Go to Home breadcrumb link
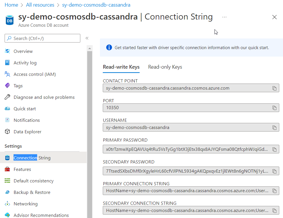 click(x=11, y=5)
